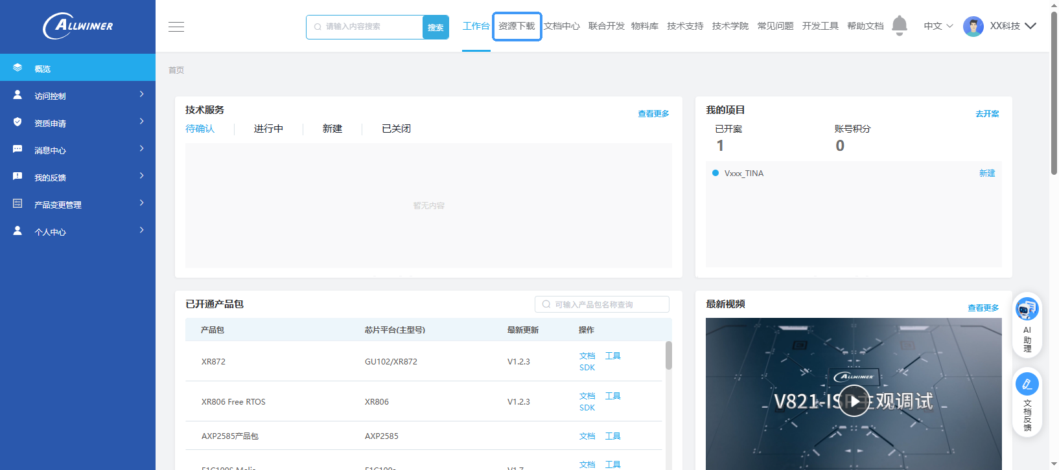
Task: Select the in-progress technical service tab
Action: 268,129
